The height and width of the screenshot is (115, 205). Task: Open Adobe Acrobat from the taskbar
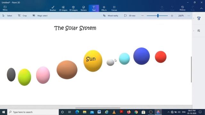121,112
